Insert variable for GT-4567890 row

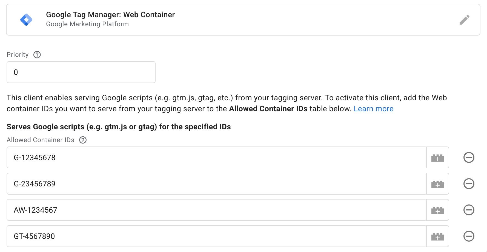point(437,236)
